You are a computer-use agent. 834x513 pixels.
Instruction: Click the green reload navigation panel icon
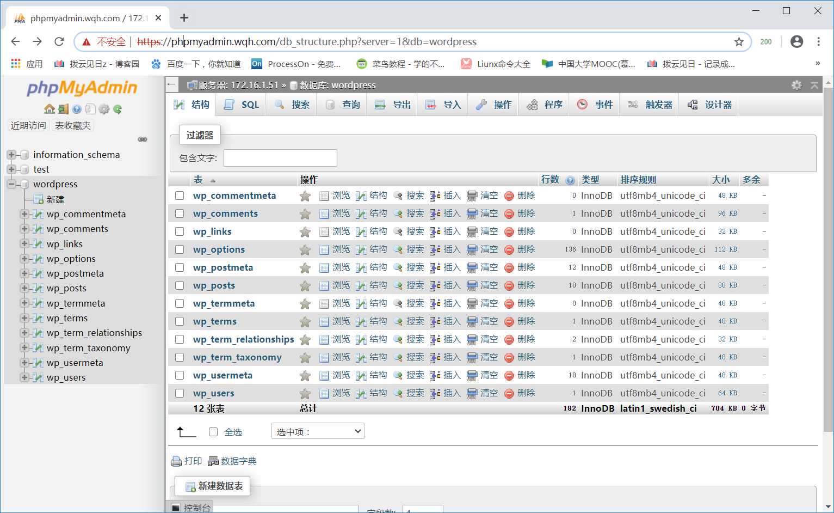pos(118,109)
